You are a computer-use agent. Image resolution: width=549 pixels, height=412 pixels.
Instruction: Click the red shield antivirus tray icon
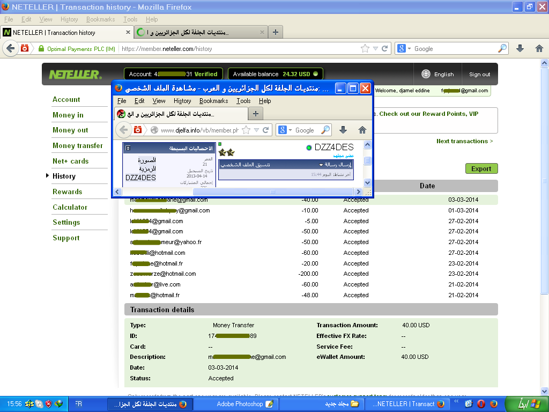pos(49,404)
